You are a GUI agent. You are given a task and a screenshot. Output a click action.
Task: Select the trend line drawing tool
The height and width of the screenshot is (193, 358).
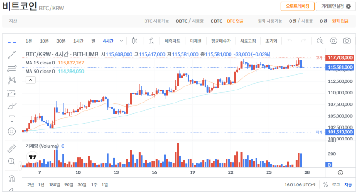point(12,55)
